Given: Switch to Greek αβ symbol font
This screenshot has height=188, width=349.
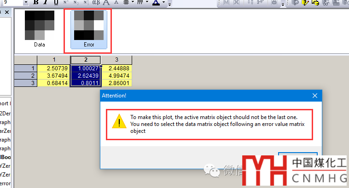Looking at the screenshot, I should (96, 2).
